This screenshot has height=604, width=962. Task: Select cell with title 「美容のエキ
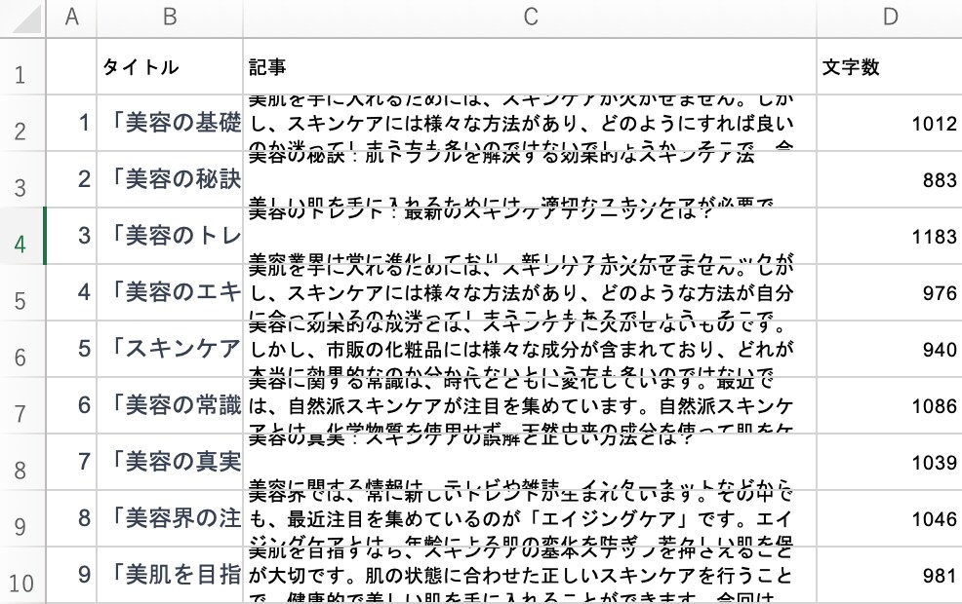(170, 293)
